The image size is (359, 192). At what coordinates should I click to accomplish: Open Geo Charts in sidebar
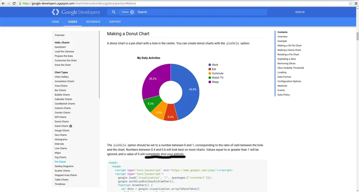pos(61,135)
